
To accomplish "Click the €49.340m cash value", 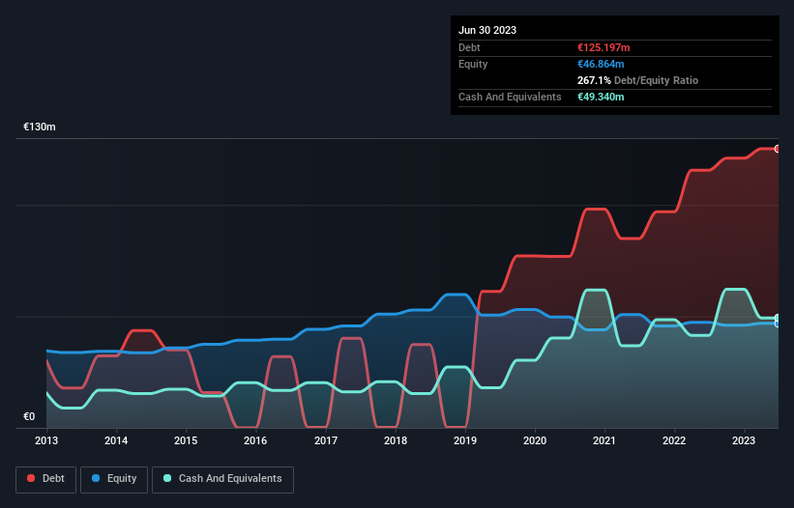I will (x=601, y=97).
